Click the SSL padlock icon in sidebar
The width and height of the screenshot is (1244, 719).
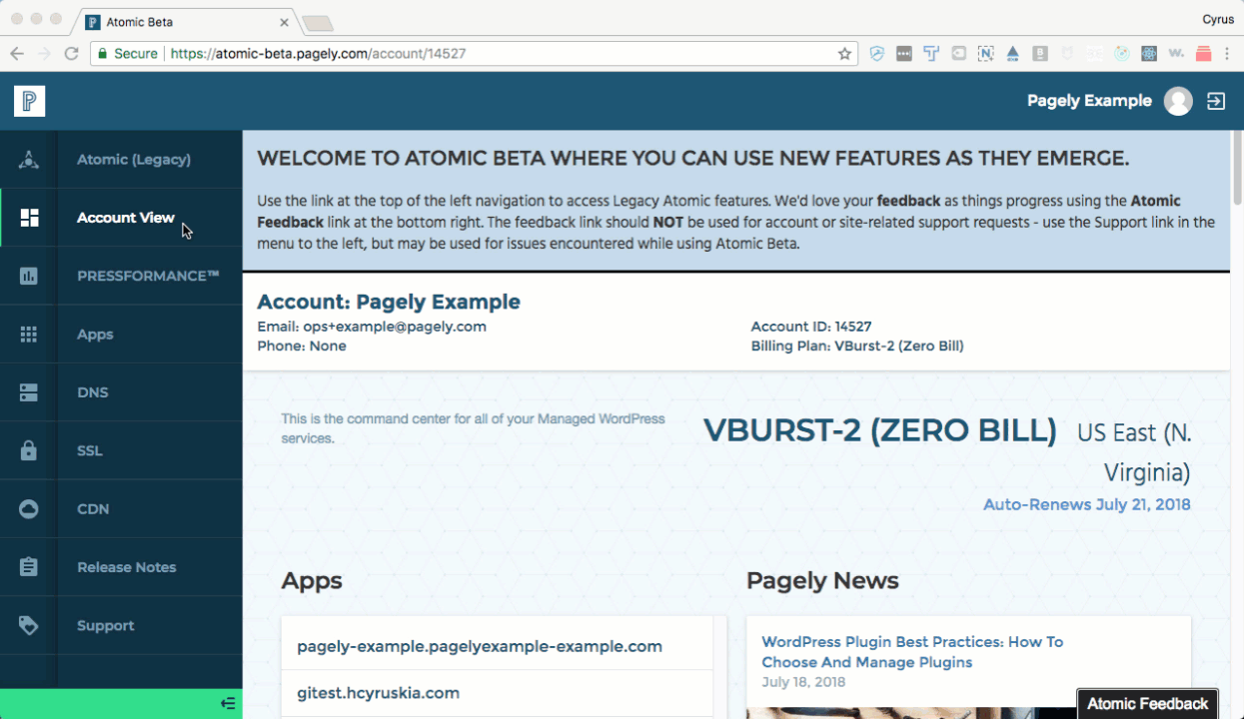tap(29, 450)
